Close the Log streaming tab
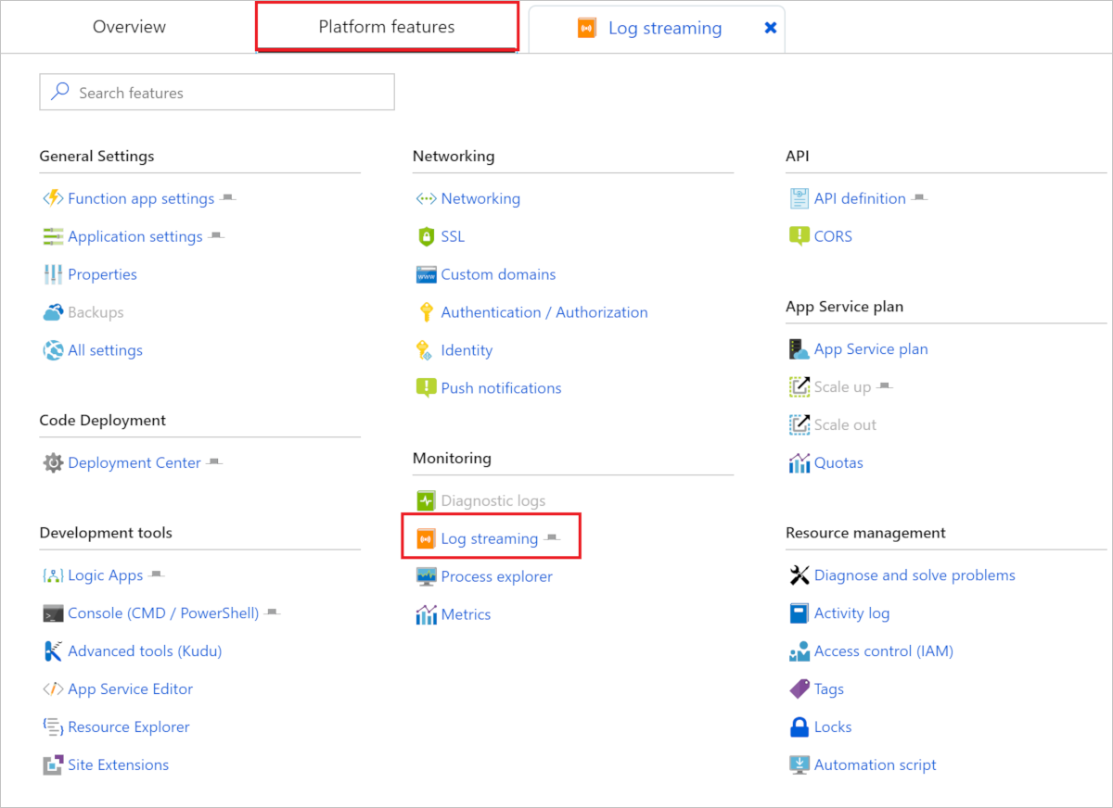The image size is (1113, 808). 771,28
